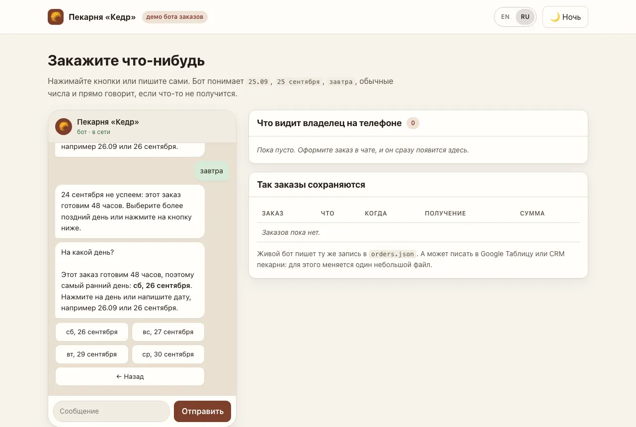The width and height of the screenshot is (636, 427).
Task: Click the Закажите что-нибудь heading
Action: (x=126, y=61)
